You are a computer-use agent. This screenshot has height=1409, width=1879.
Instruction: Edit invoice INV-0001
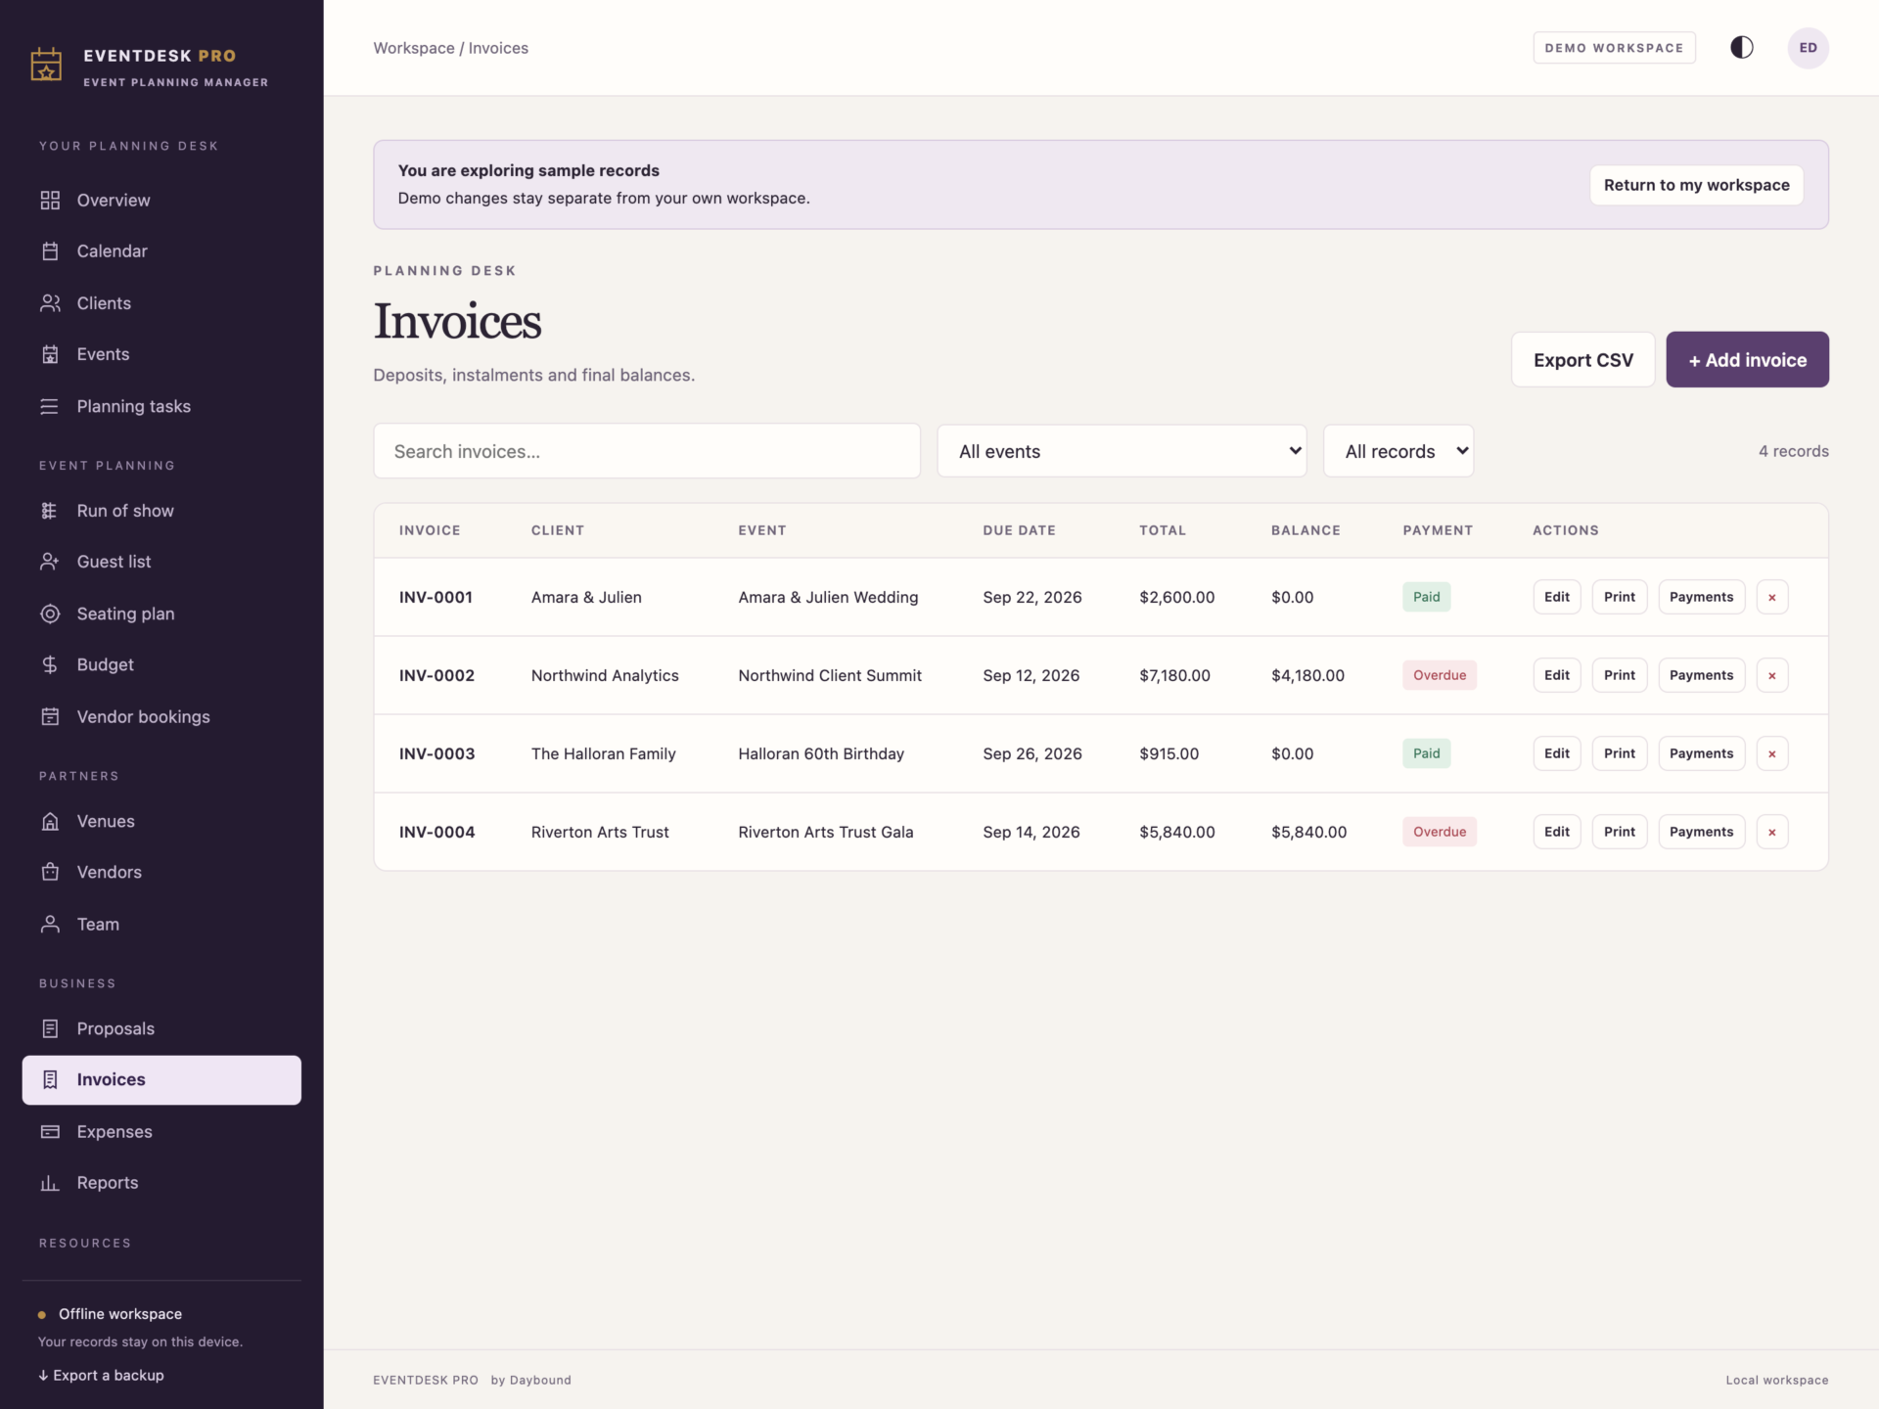(1556, 597)
